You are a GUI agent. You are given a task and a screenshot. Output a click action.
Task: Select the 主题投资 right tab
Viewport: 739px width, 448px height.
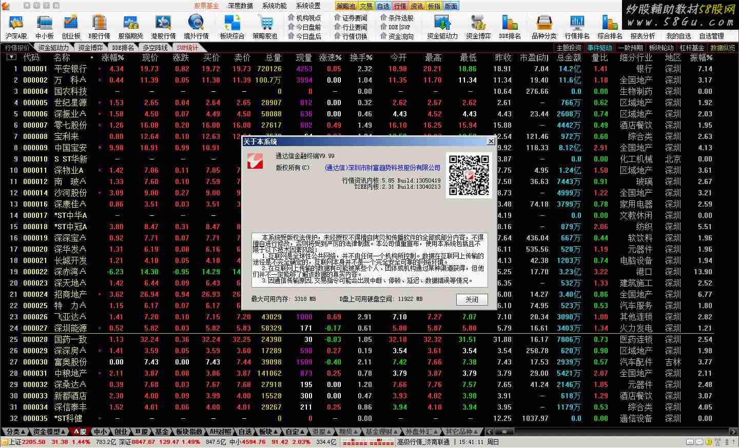coord(569,48)
